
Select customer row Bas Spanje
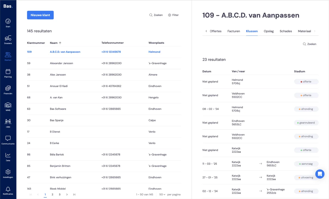tap(104, 121)
